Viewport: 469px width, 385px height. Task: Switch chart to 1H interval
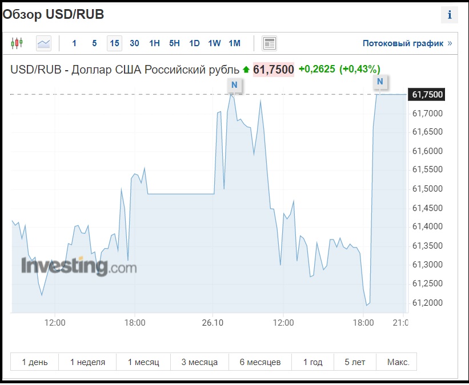point(154,43)
